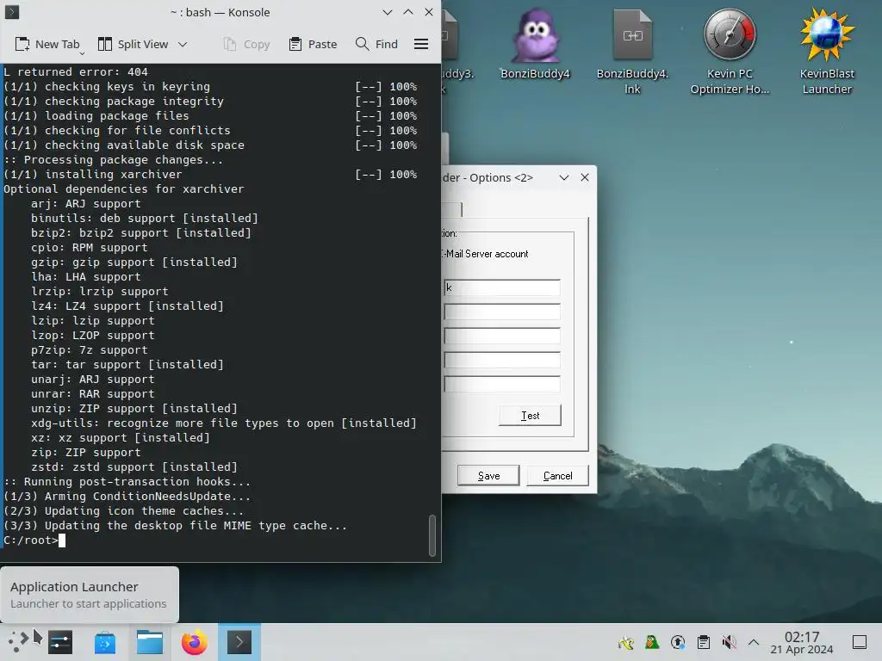Viewport: 882px width, 661px height.
Task: Click the 'p7zip: 7z support' line
Action: click(x=90, y=350)
